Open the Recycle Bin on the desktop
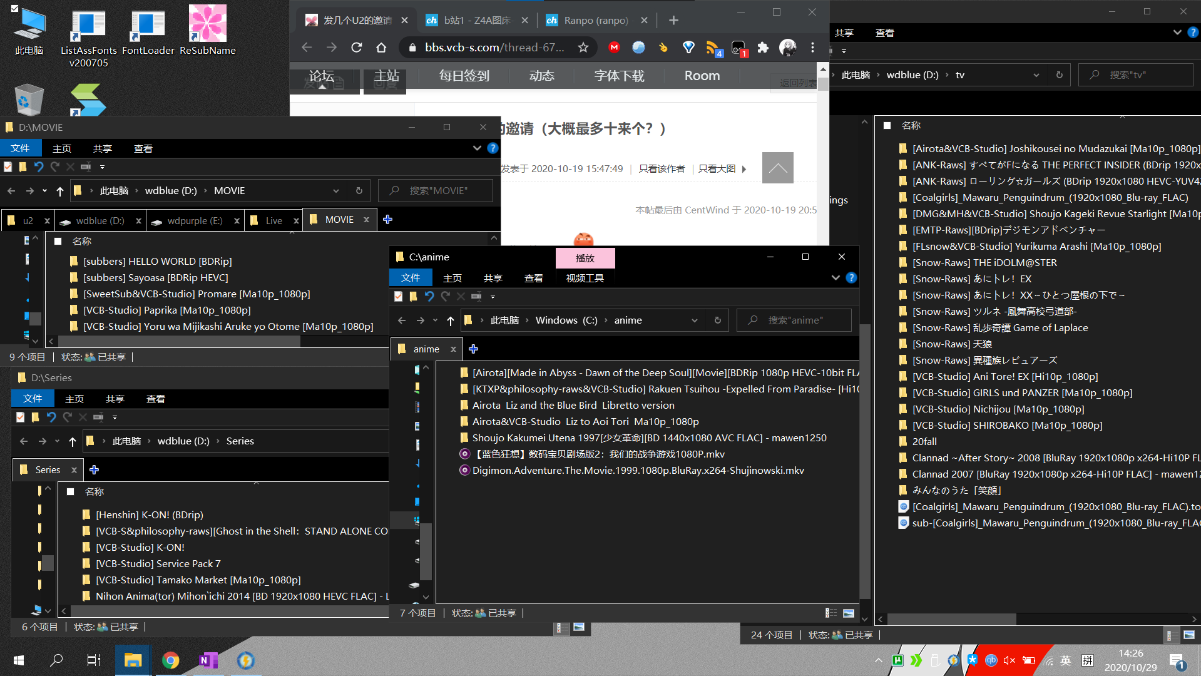 click(28, 100)
